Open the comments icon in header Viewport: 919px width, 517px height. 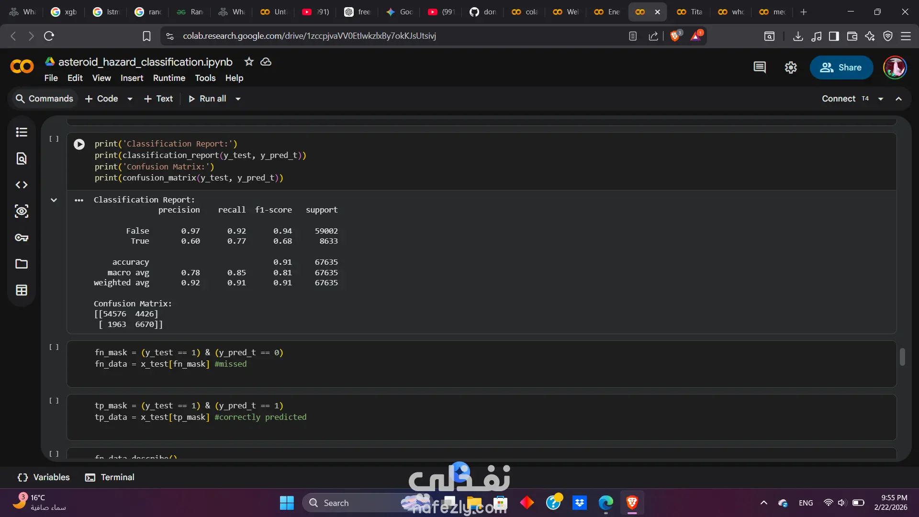[x=760, y=67]
